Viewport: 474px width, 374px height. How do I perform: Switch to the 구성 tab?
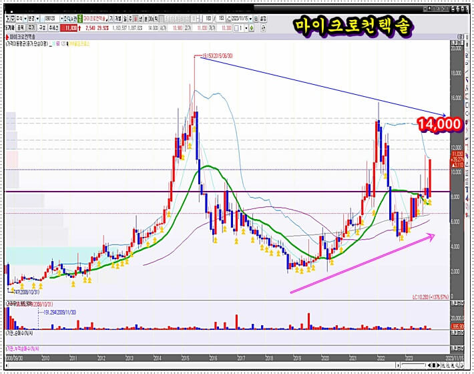[42, 28]
